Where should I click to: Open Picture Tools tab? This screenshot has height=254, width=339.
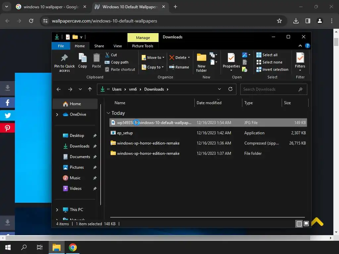[143, 46]
